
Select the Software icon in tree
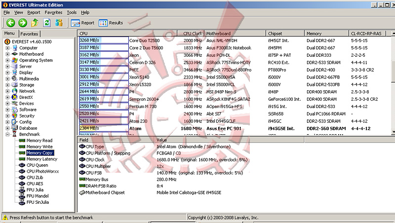click(x=15, y=110)
